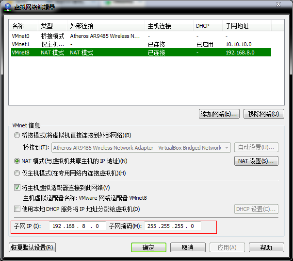Select 桥接模式 radio button
293x261 pixels.
pos(17,135)
